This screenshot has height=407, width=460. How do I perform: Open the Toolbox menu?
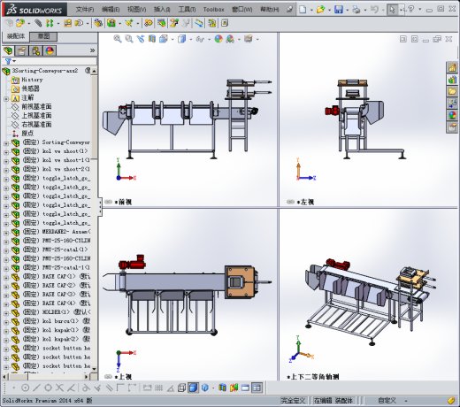[x=213, y=10]
